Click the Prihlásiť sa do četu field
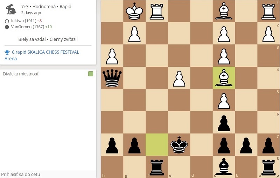 [x=48, y=174]
